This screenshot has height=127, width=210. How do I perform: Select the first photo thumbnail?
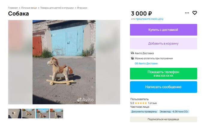tap(15, 113)
